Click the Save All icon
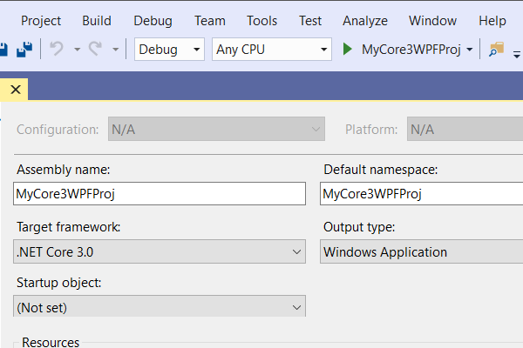This screenshot has width=523, height=348. [24, 50]
